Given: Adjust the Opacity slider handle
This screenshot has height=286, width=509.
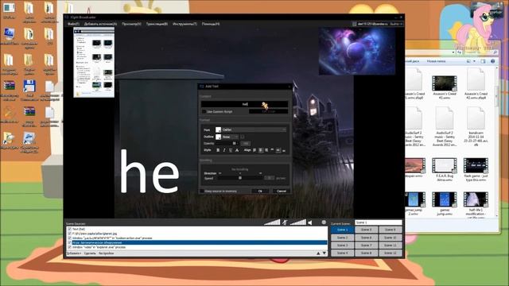Looking at the screenshot, I should coord(234,143).
